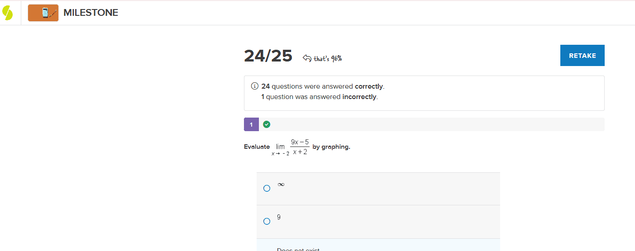635x251 pixels.
Task: Select the "Does not exist" answer option
Action: 298,249
